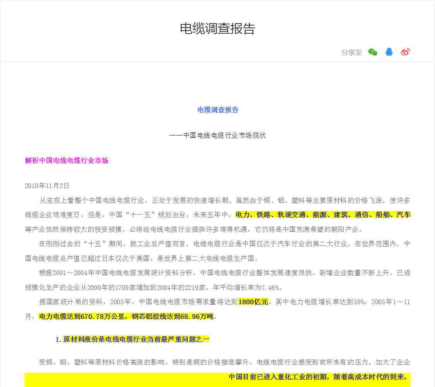Click the line 国电线电缆总产值已超过日本

[142, 258]
